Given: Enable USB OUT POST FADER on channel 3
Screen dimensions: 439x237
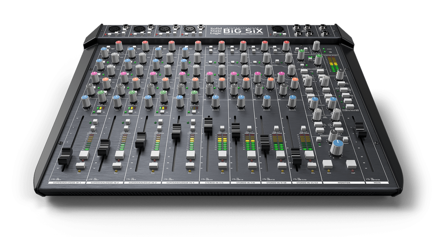Looking at the screenshot, I should point(160,129).
